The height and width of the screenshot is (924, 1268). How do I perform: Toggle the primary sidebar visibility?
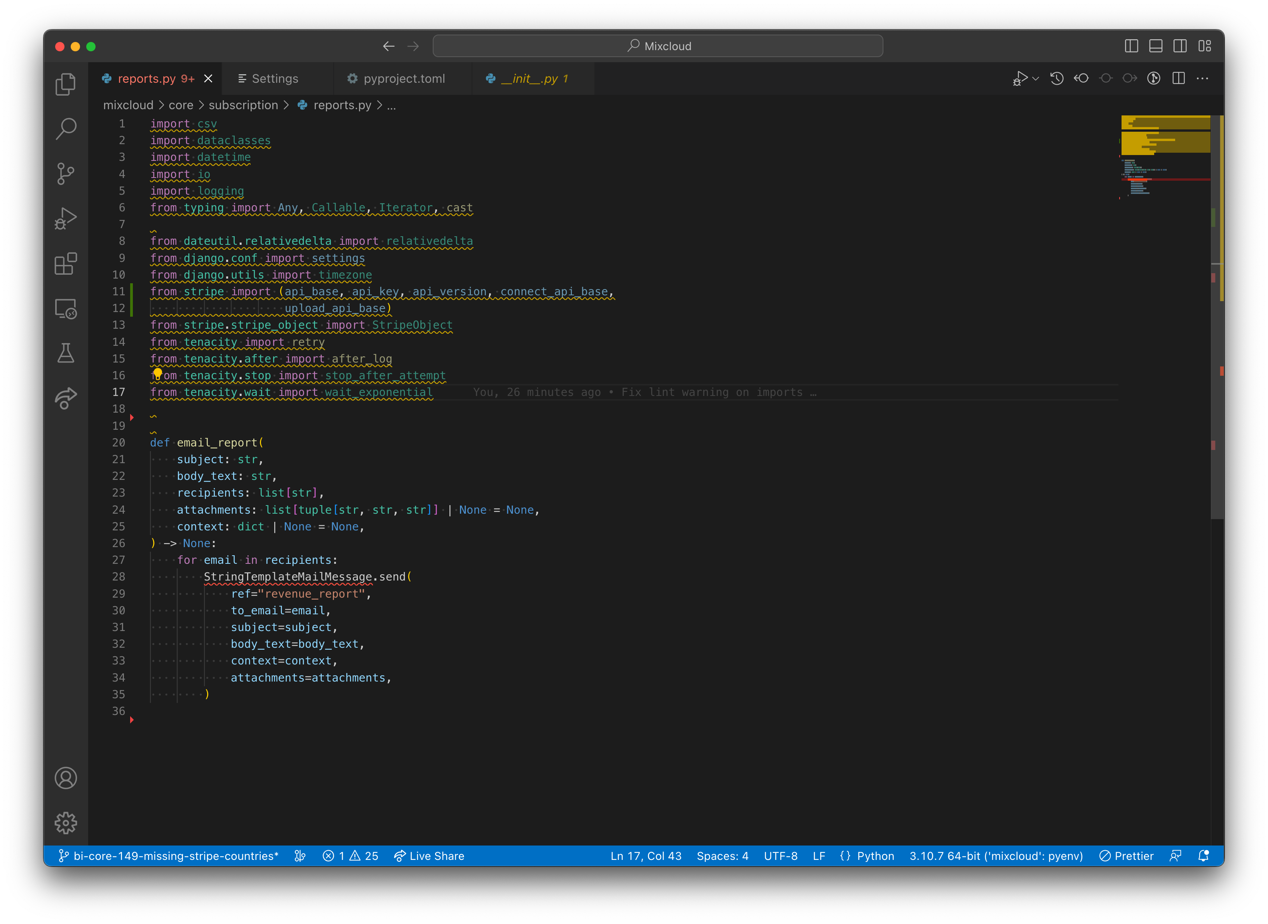tap(1131, 46)
